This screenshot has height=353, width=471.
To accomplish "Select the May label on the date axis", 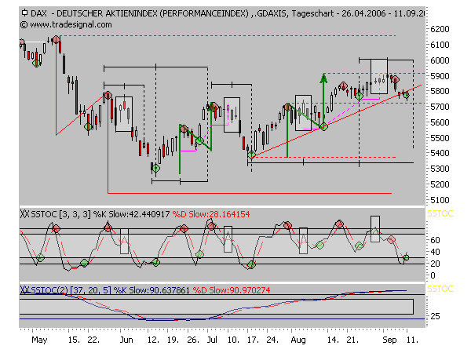I will point(39,340).
